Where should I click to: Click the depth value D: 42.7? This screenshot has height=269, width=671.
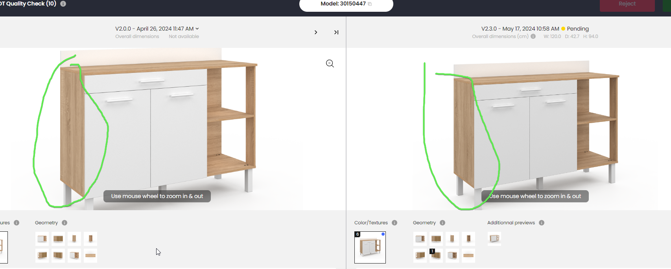(572, 36)
